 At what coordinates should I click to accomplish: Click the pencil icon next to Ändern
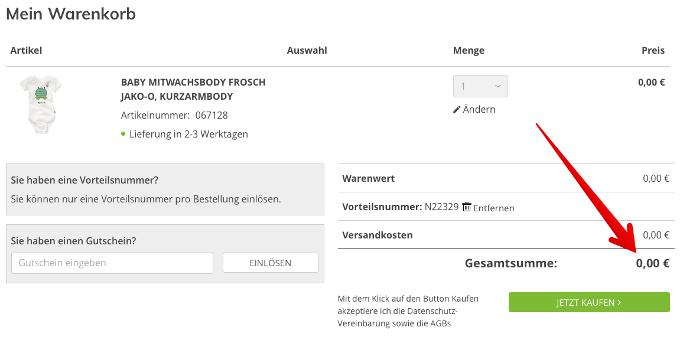pos(457,110)
